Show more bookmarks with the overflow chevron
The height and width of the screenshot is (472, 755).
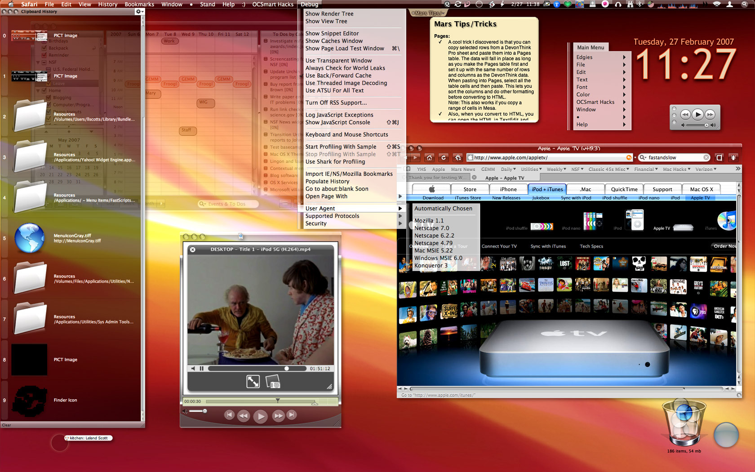point(737,169)
